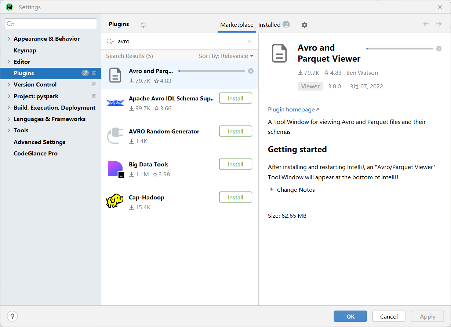
Task: Clear the avro plugin search text
Action: [x=249, y=41]
